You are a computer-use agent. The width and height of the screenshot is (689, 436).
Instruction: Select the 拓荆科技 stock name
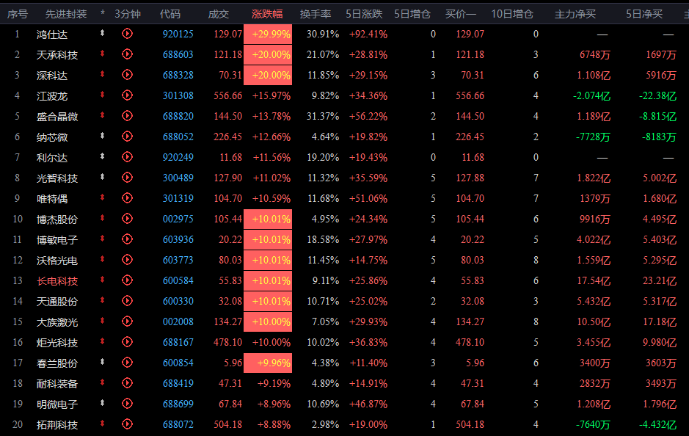57,425
